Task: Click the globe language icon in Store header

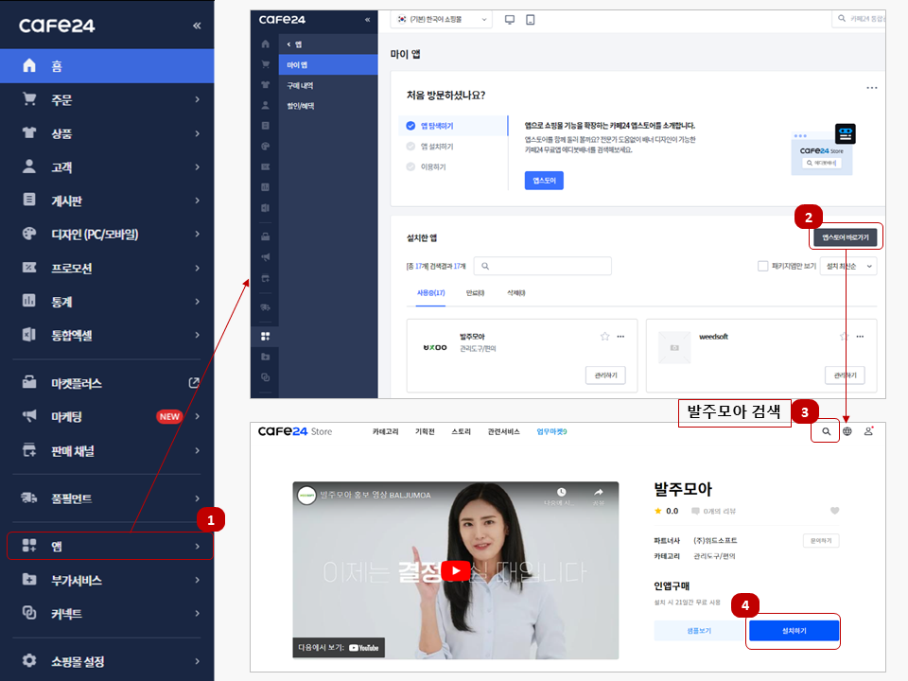Action: 847,431
